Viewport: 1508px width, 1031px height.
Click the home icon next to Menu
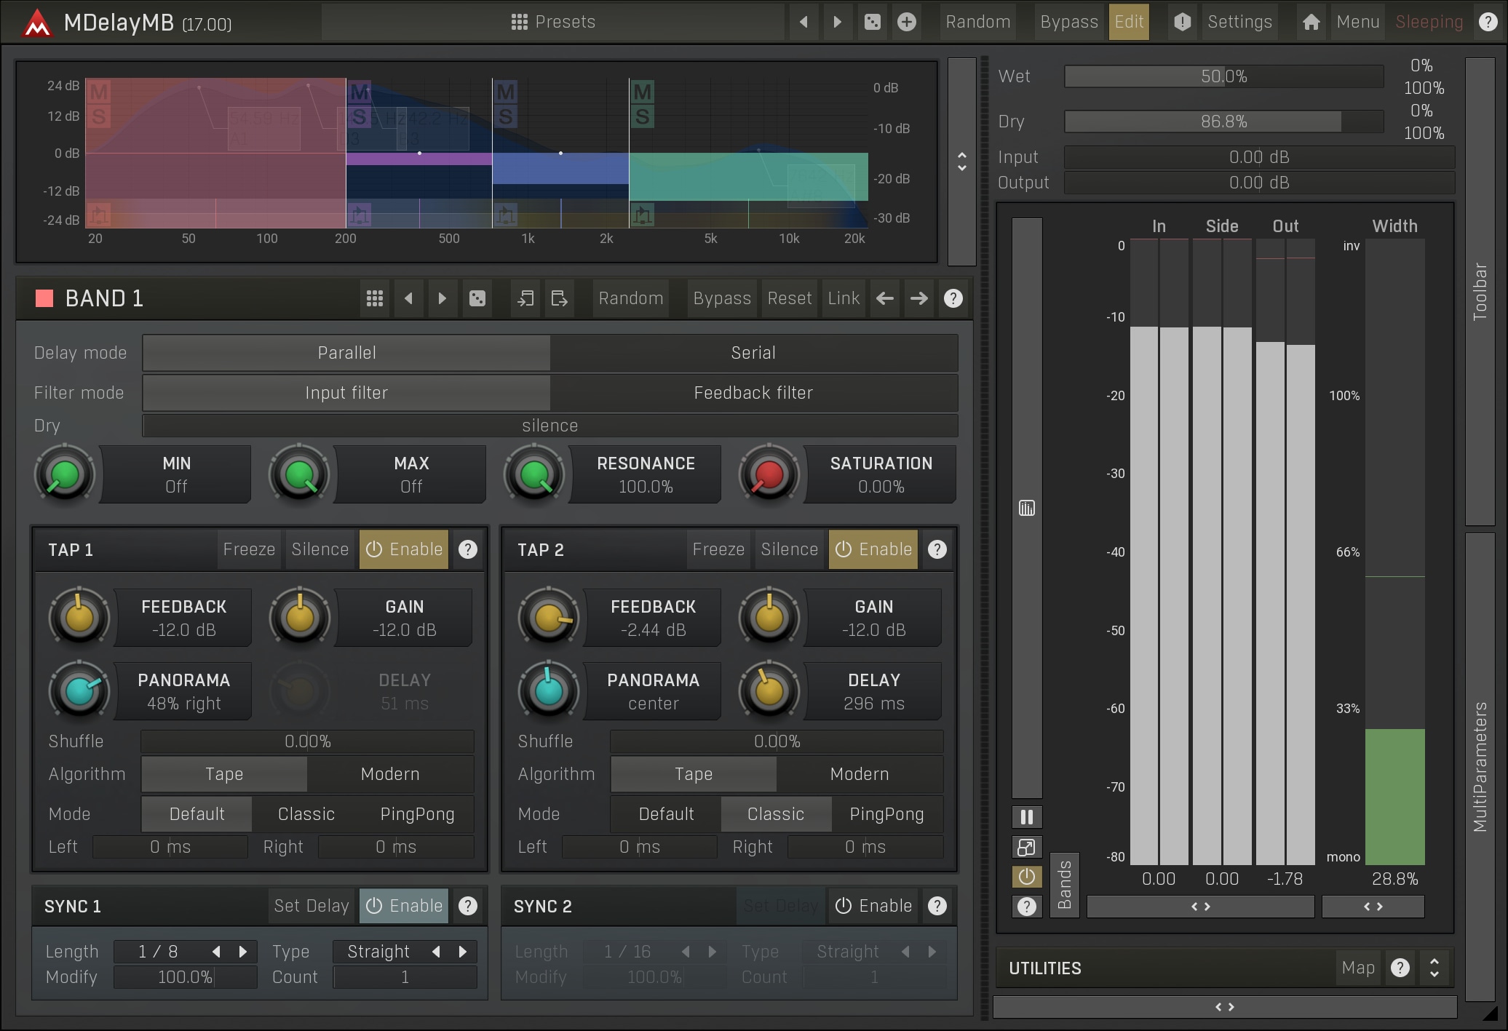(1311, 22)
